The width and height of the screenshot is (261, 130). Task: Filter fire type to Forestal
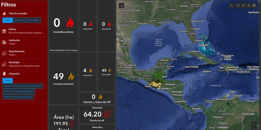[19, 20]
